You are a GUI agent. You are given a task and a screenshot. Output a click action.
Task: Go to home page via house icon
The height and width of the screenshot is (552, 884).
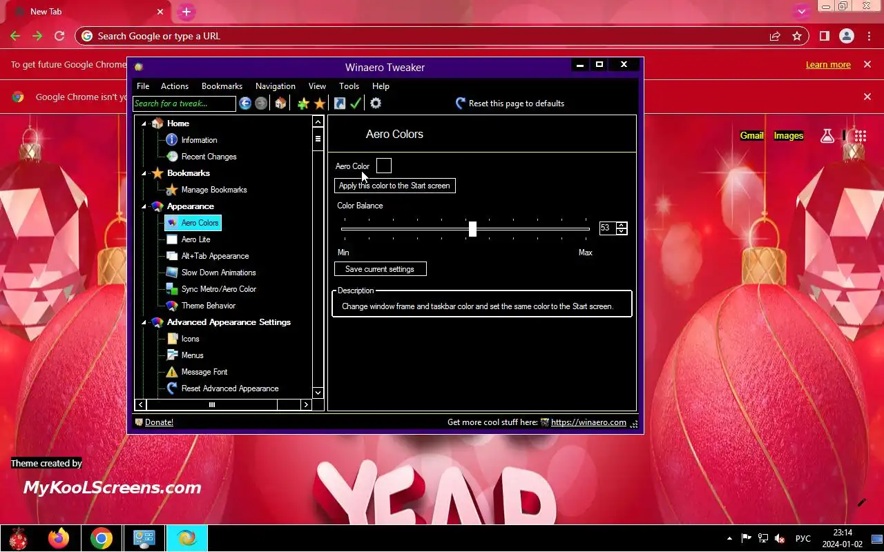point(280,103)
